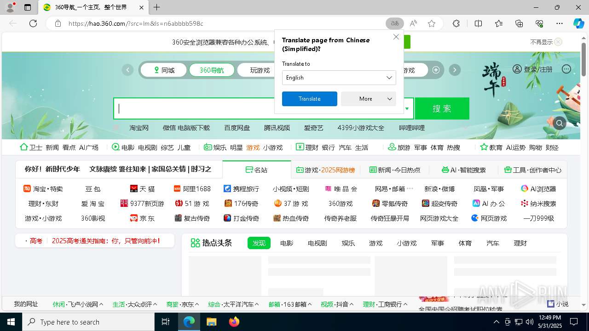Select the 同城 tab
Viewport: 589px width, 331px height.
(x=163, y=70)
